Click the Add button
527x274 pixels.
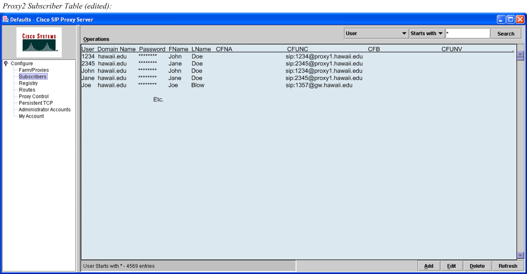tap(429, 266)
